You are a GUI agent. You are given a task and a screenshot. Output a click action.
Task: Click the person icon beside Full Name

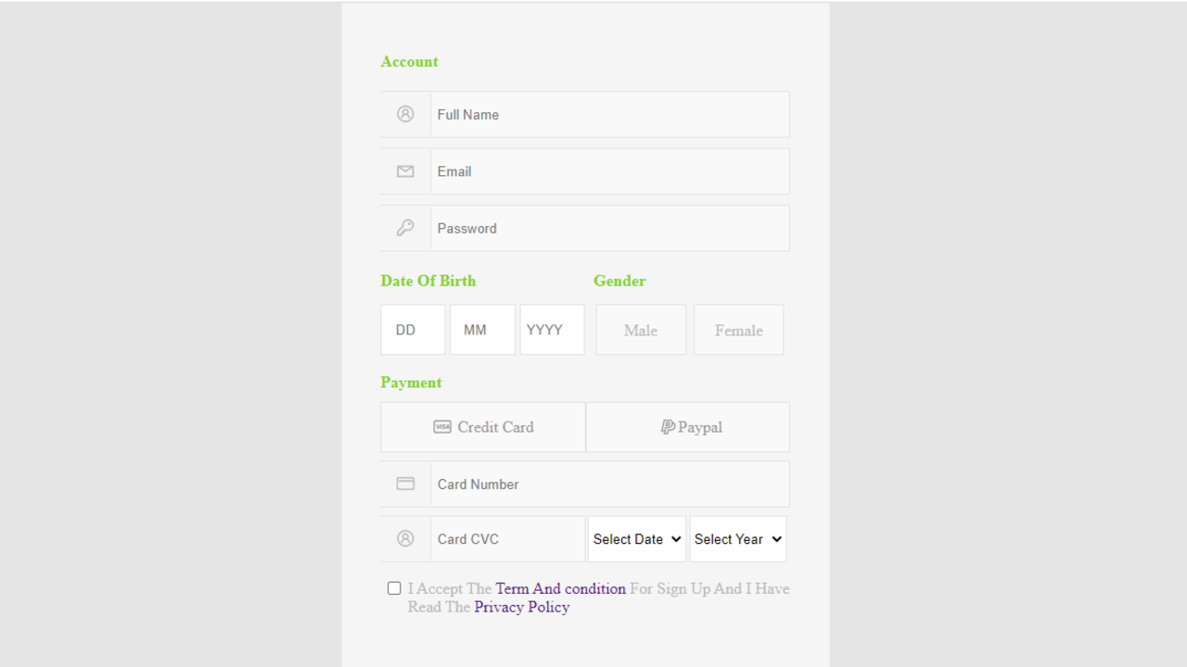(x=405, y=114)
